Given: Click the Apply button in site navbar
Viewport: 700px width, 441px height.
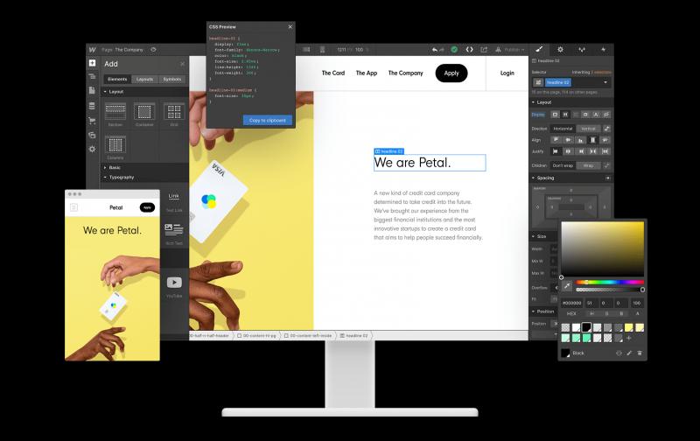Looking at the screenshot, I should click(x=451, y=73).
